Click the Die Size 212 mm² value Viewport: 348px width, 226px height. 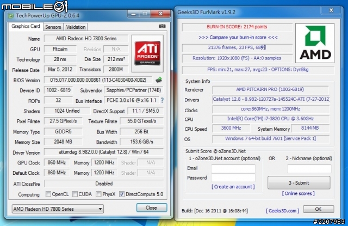(116, 59)
